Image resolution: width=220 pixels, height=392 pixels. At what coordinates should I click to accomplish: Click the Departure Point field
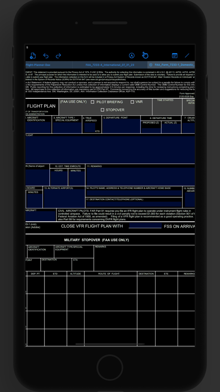pos(121,126)
